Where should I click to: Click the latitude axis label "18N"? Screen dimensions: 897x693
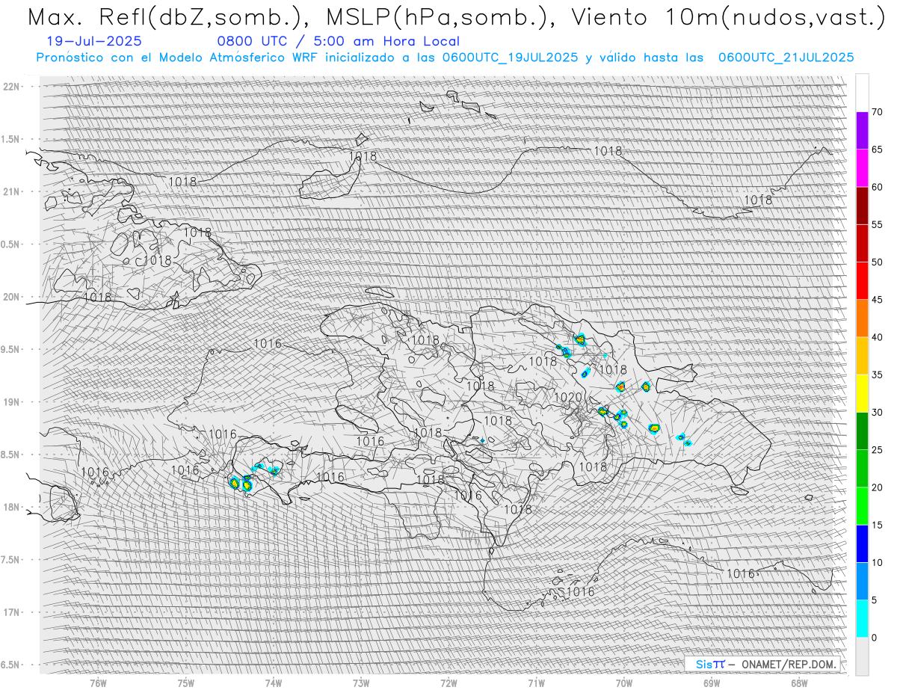click(x=11, y=508)
